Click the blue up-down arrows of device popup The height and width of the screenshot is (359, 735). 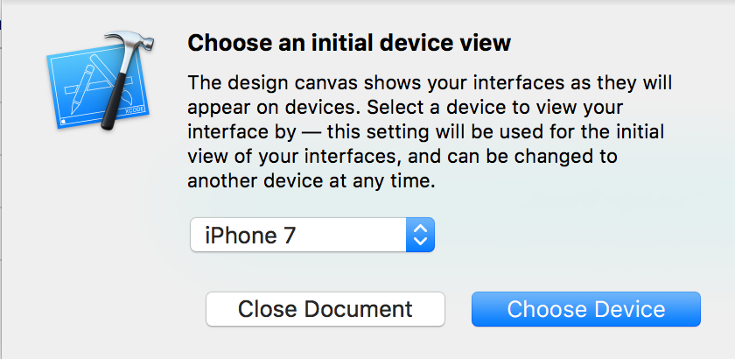(x=420, y=235)
